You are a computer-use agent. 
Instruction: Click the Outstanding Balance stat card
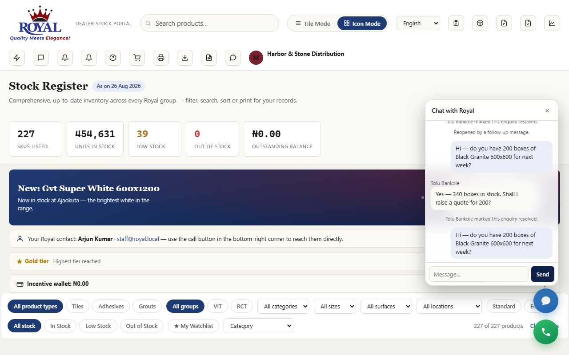pos(282,139)
